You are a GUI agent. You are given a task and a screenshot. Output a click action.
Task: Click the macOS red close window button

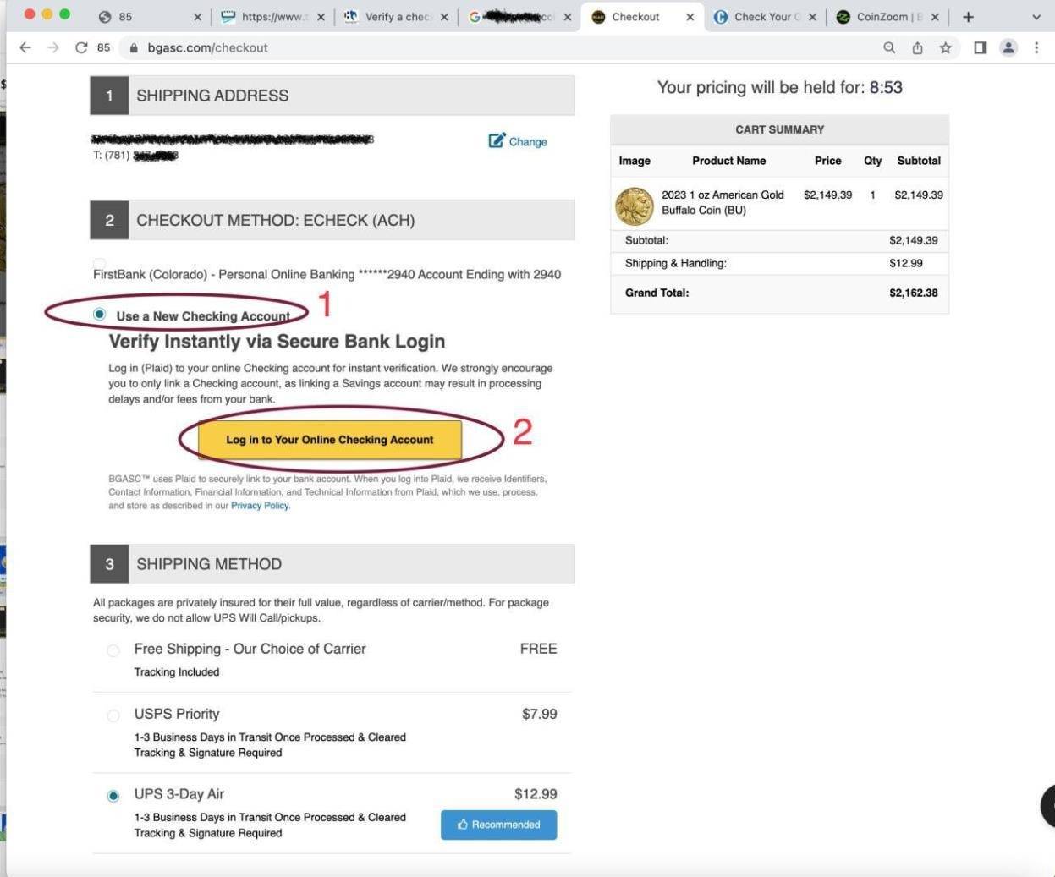tap(30, 14)
